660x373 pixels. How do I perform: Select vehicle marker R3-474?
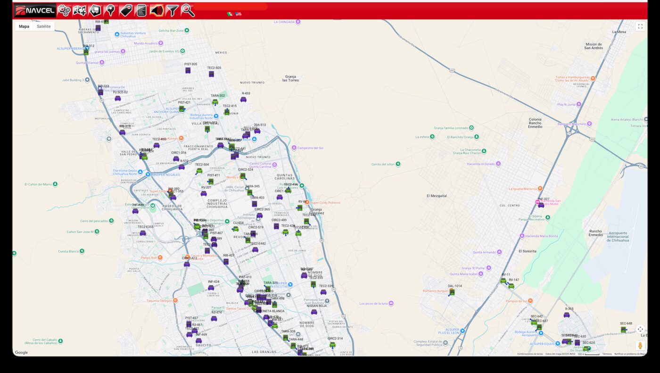(214, 318)
